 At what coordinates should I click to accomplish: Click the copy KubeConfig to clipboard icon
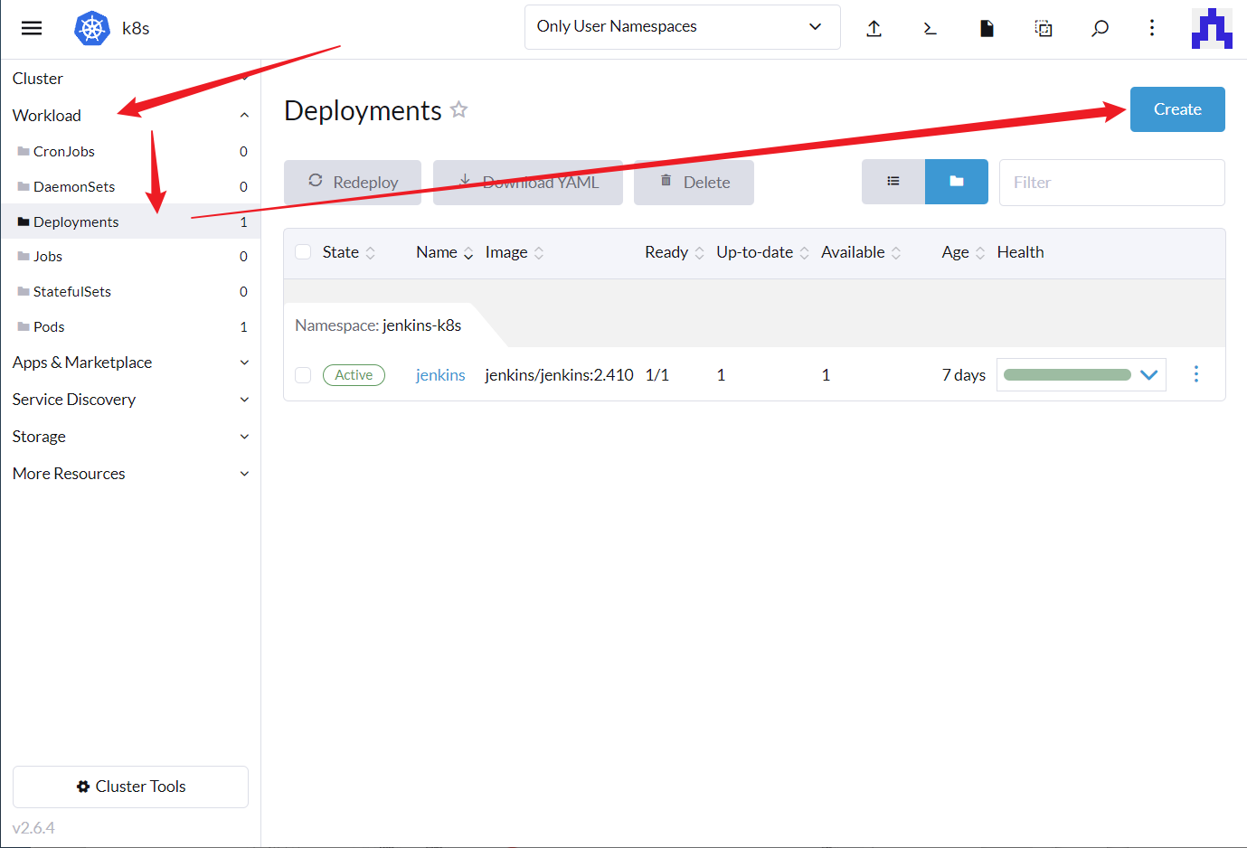(x=1044, y=29)
